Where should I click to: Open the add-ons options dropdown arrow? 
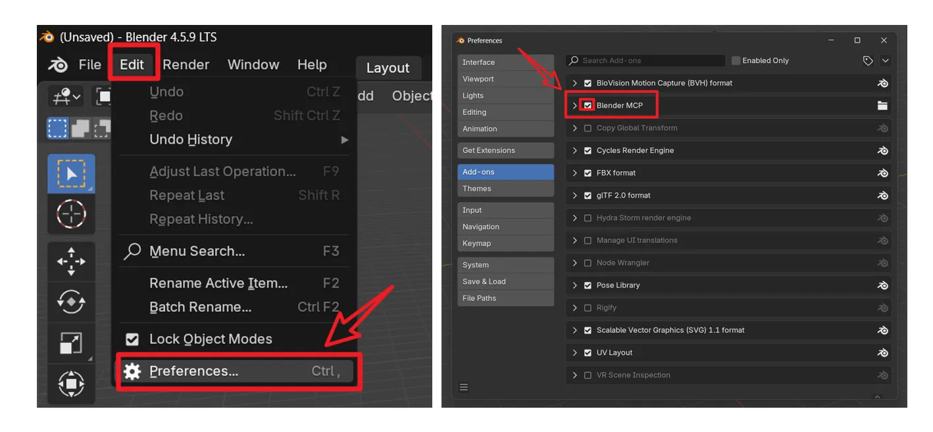(885, 60)
